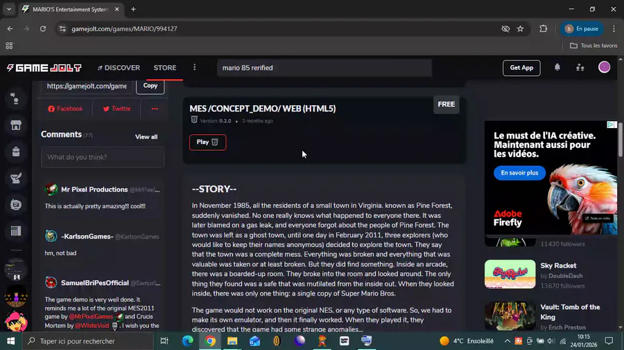Open the Chrome three-dot menu
Viewport: 624px width, 350px height.
pos(614,28)
